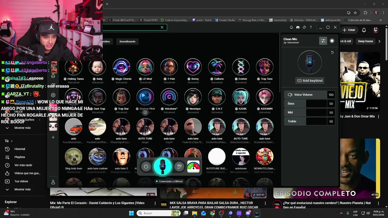Viewport: 388px width, 218px height.
Task: Switch to the Soundboards tab
Action: [x=127, y=41]
